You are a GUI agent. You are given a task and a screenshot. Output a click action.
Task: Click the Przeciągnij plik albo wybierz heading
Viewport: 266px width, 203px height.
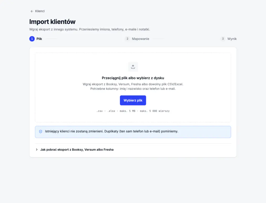pos(133,78)
